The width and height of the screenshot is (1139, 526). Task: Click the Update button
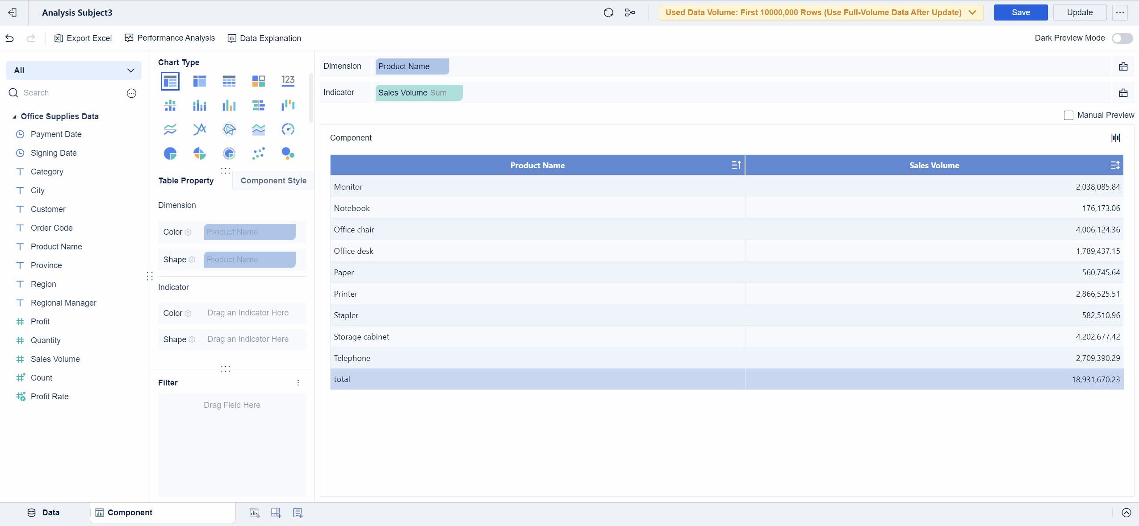click(1080, 12)
